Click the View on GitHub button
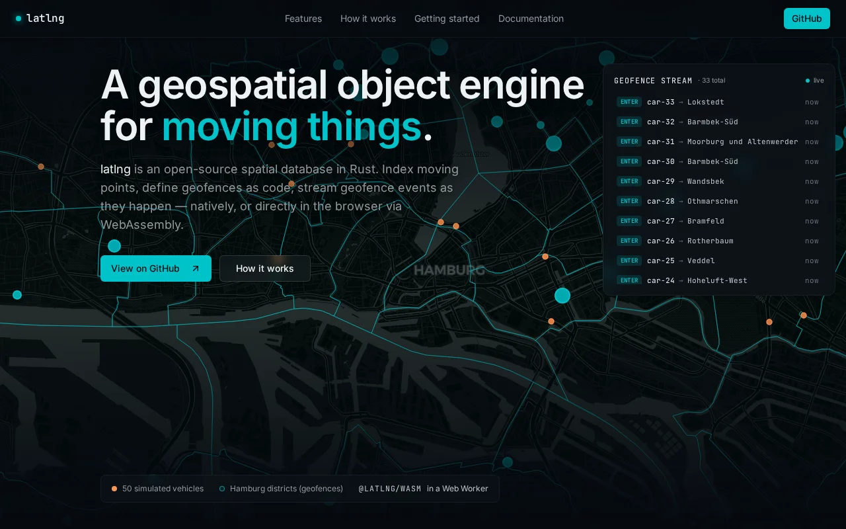This screenshot has width=846, height=529. coord(156,268)
